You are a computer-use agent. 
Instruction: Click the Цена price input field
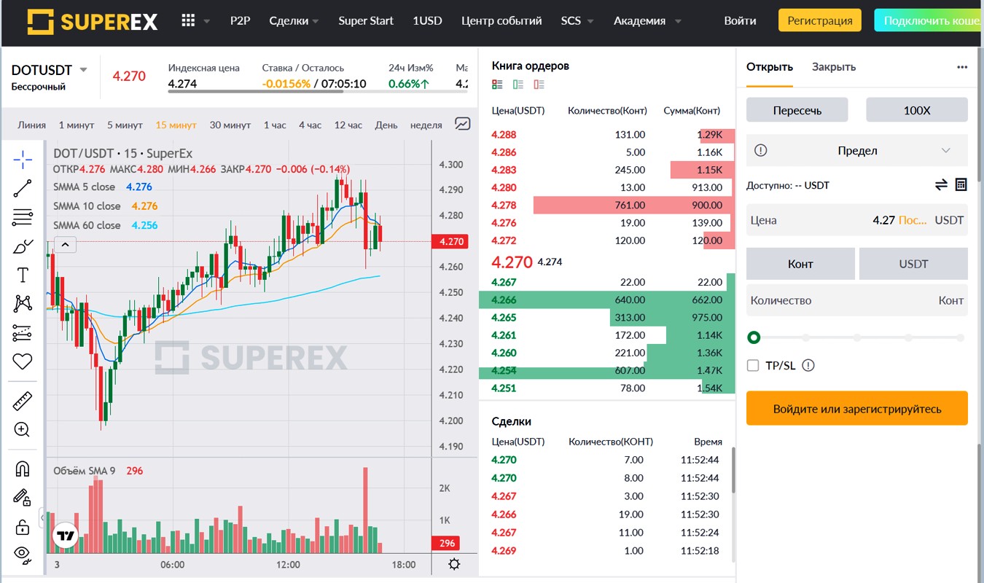857,220
